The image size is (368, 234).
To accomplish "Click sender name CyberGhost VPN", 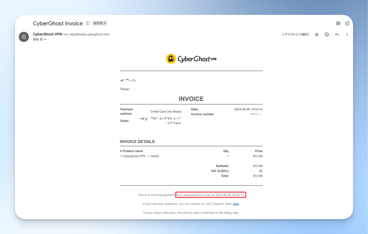I will (x=47, y=34).
